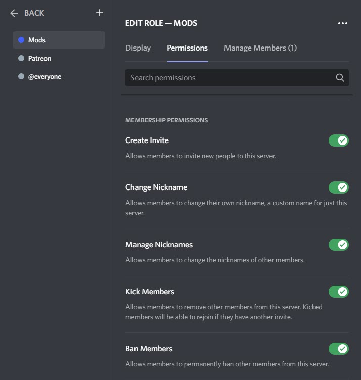Select the Mods role in sidebar

click(59, 40)
